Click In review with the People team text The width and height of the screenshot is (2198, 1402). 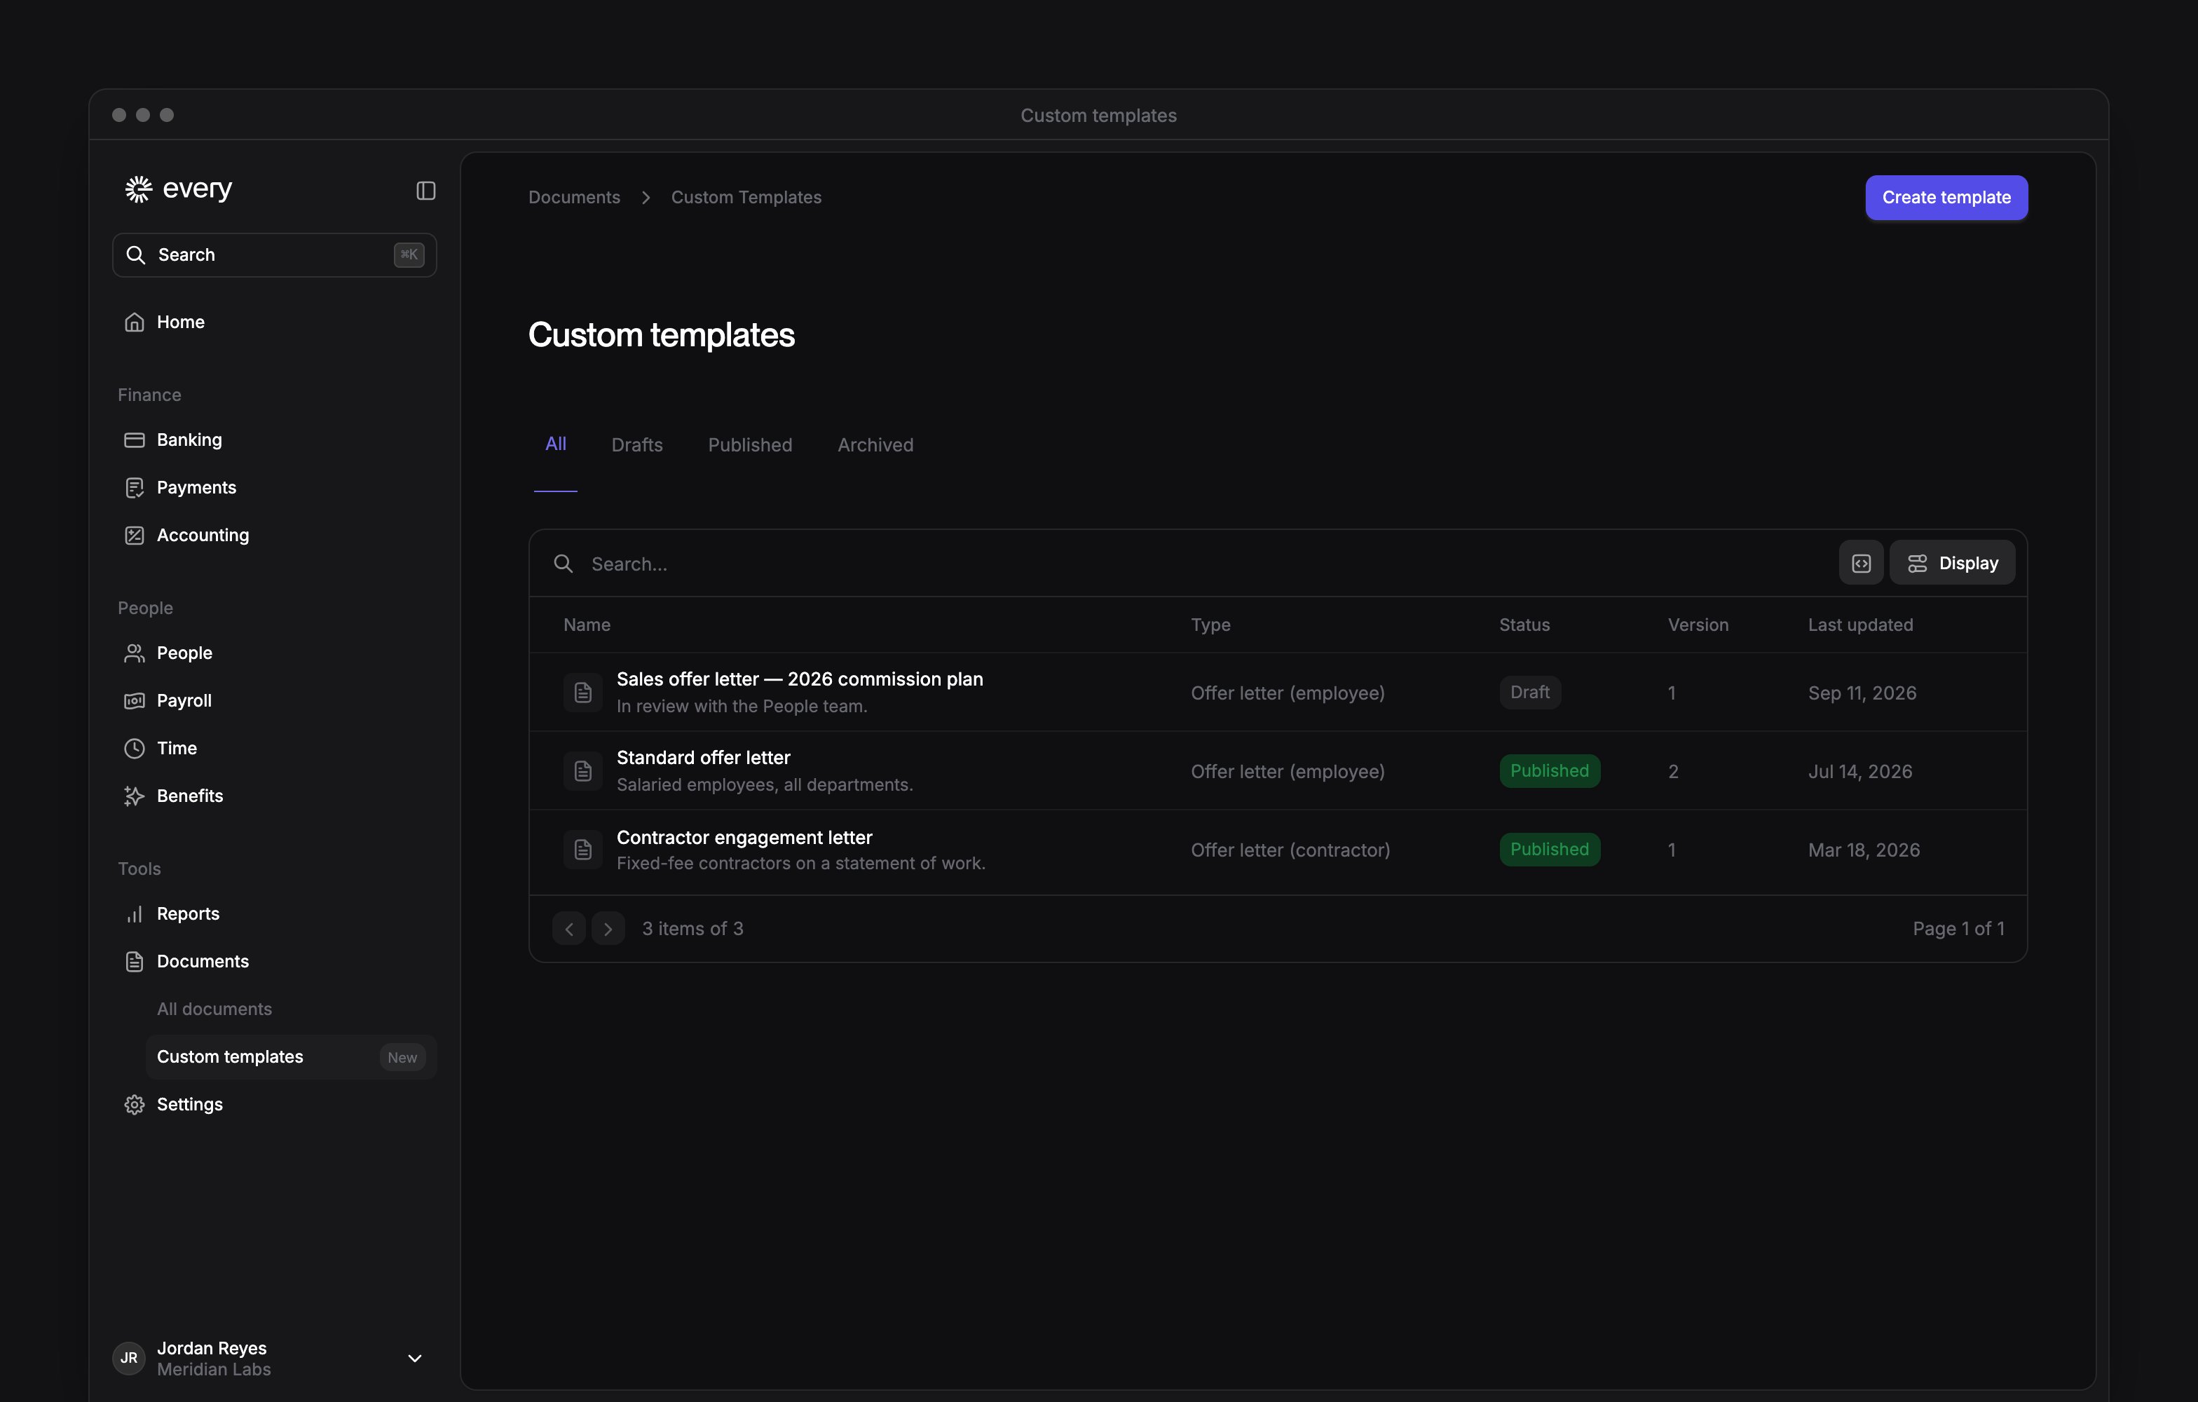coord(742,707)
